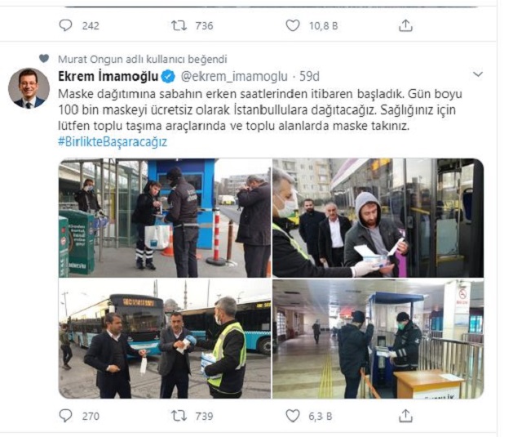This screenshot has height=437, width=522.
Task: Open Ekrem İmamoğlu profile picture
Action: [29, 88]
